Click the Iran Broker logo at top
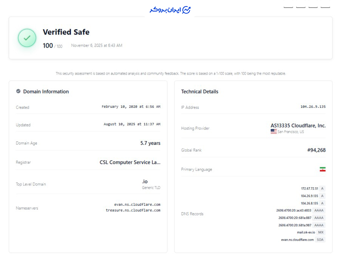 [x=170, y=10]
